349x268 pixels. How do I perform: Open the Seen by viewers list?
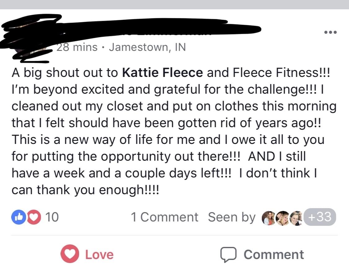pyautogui.click(x=232, y=217)
